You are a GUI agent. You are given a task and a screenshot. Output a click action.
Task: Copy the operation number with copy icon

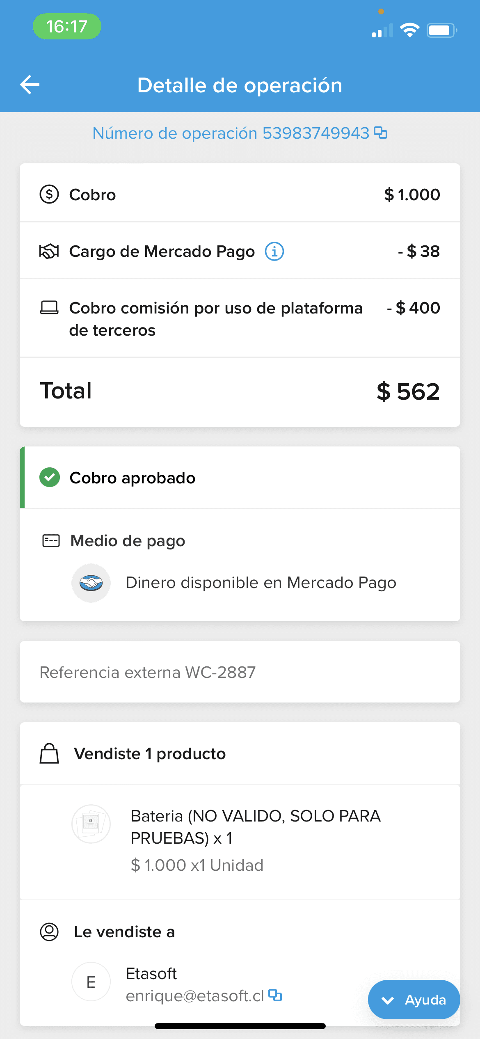coord(381,133)
